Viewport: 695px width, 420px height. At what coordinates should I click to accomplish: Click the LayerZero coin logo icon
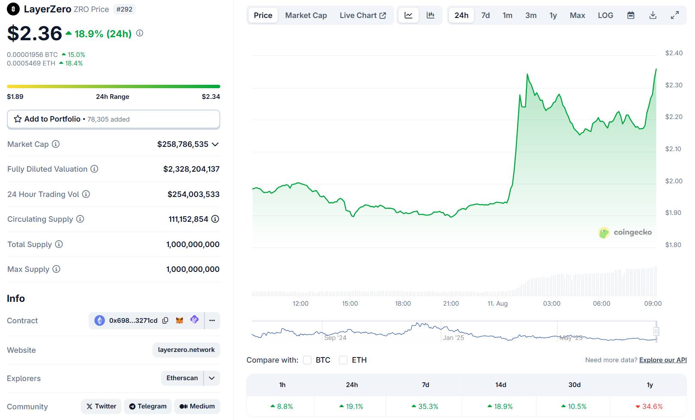pyautogui.click(x=13, y=9)
